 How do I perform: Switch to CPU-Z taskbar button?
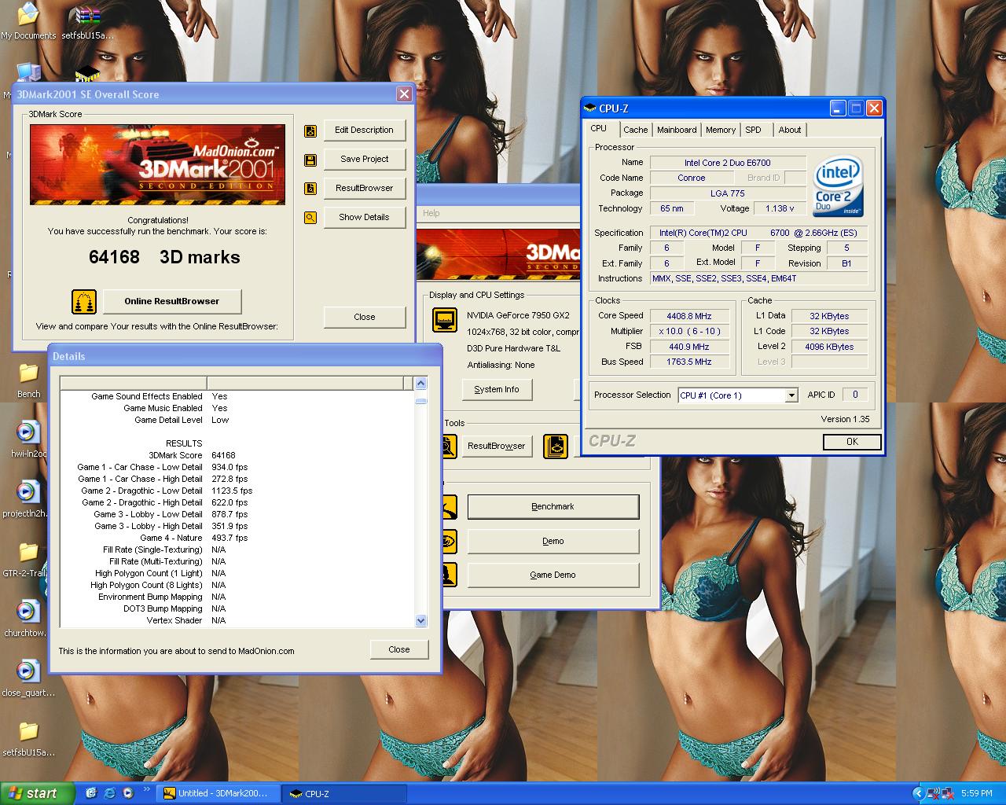coord(344,794)
